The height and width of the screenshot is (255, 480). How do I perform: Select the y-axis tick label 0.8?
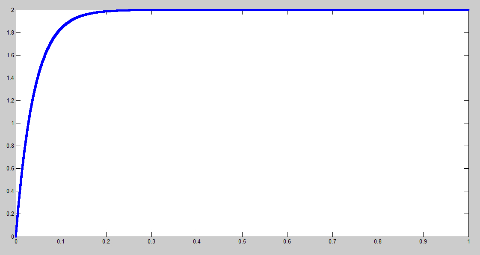pyautogui.click(x=9, y=146)
